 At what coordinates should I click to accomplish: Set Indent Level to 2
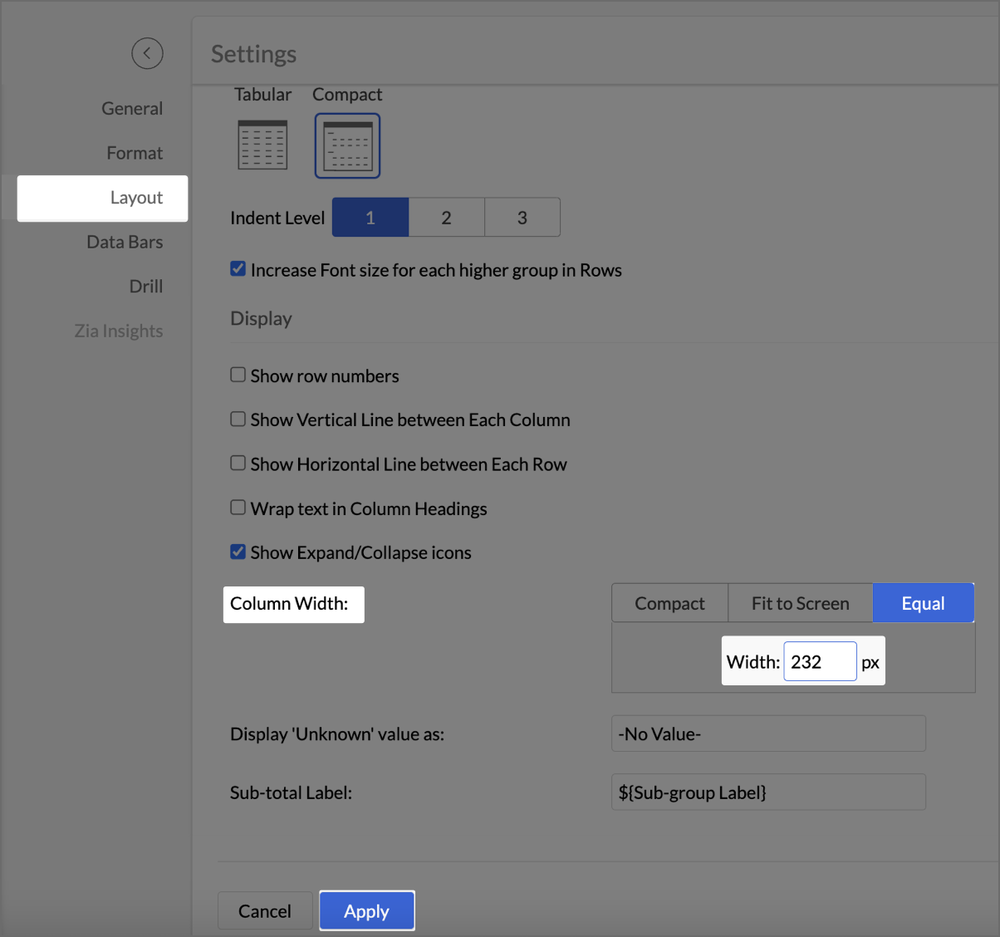pos(446,218)
